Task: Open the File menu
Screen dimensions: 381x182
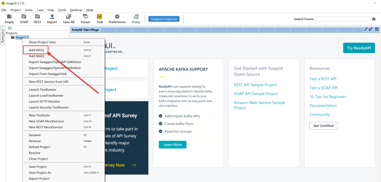Action: click(4, 10)
